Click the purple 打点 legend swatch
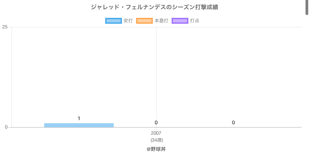 180,21
